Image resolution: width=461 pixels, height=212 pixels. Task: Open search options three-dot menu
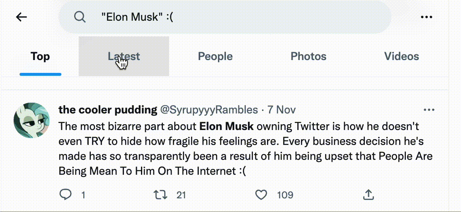click(x=427, y=17)
